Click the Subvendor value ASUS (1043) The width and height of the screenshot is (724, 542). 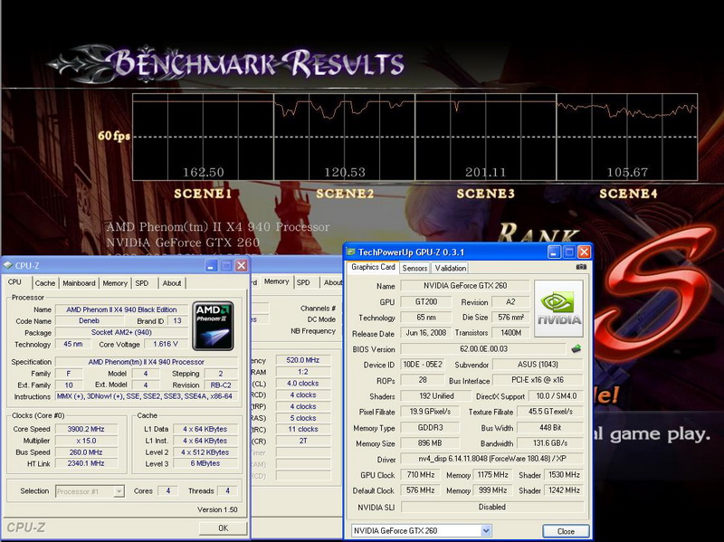coord(538,365)
